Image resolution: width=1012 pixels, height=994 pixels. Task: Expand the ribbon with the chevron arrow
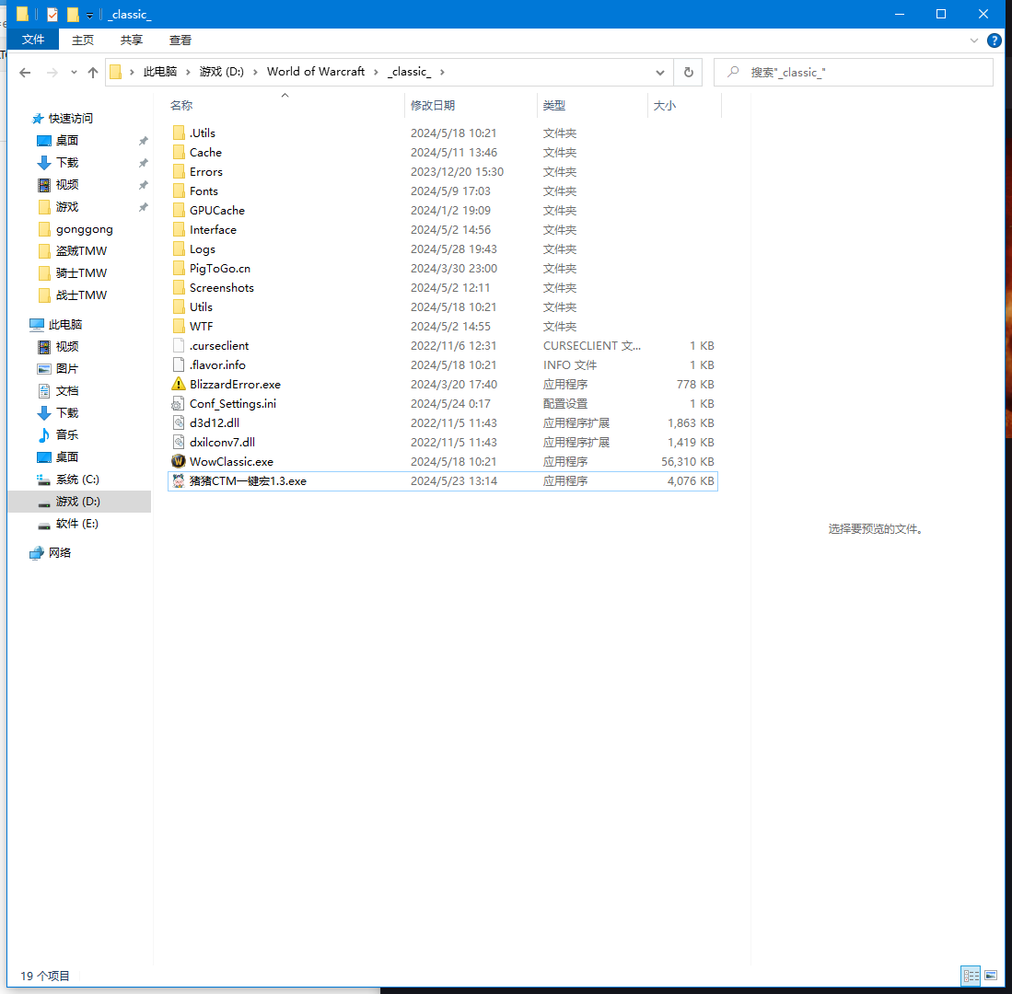[x=974, y=40]
